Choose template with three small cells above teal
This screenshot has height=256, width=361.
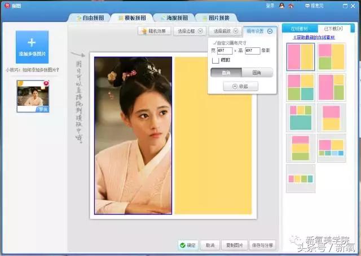(301, 118)
